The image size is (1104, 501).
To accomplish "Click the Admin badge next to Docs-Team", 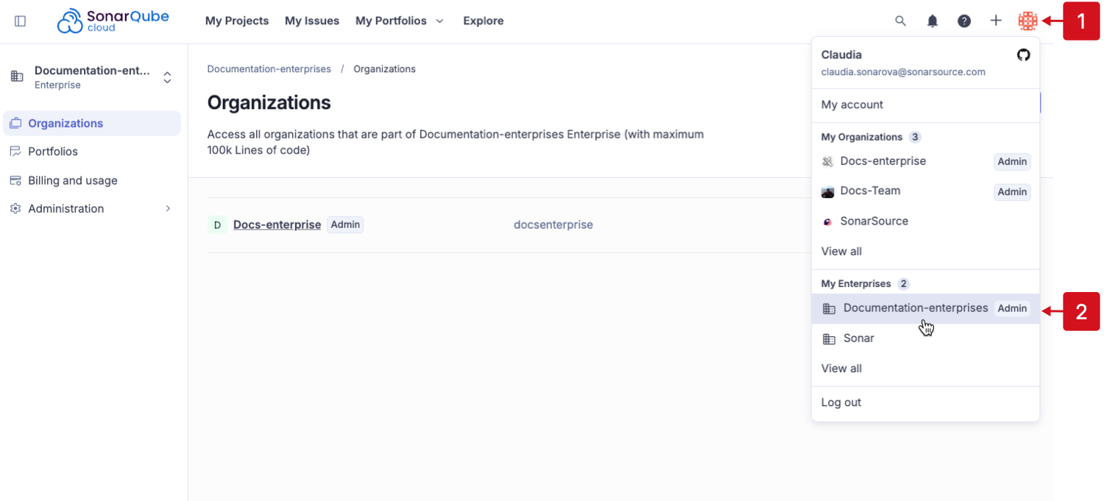I will click(x=1012, y=192).
